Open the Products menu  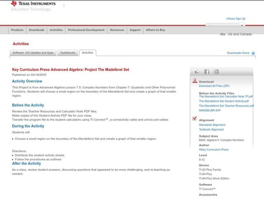pyautogui.click(x=17, y=30)
